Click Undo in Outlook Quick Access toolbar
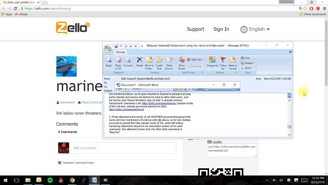 coord(121,46)
